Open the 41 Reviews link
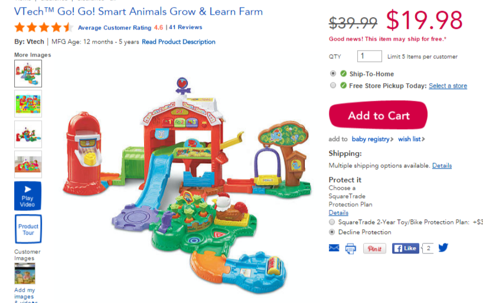This screenshot has width=483, height=303. pos(185,27)
